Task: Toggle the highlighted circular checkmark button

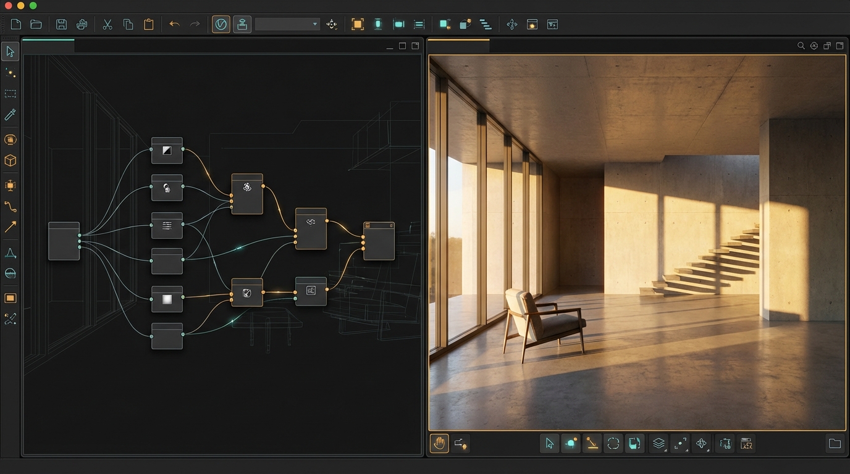Action: click(221, 25)
